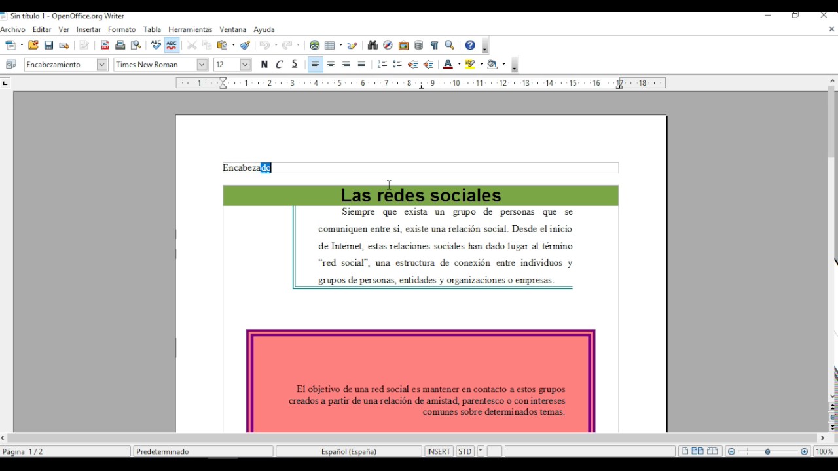Select the Format Paintbrush tool
The width and height of the screenshot is (838, 471).
pyautogui.click(x=246, y=45)
